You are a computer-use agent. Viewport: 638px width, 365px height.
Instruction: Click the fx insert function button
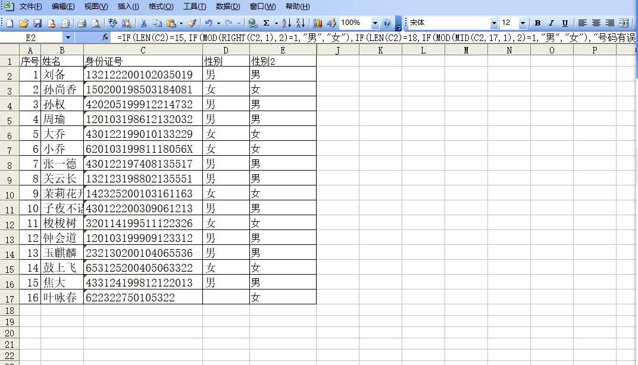tap(105, 37)
